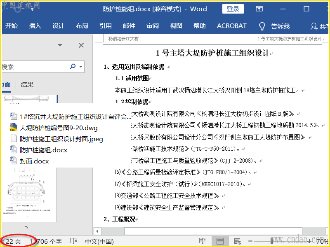This screenshot has width=330, height=247.
Task: Click the line (9)建设部《建筑安全生产监督管理规定》
Action: (167, 207)
